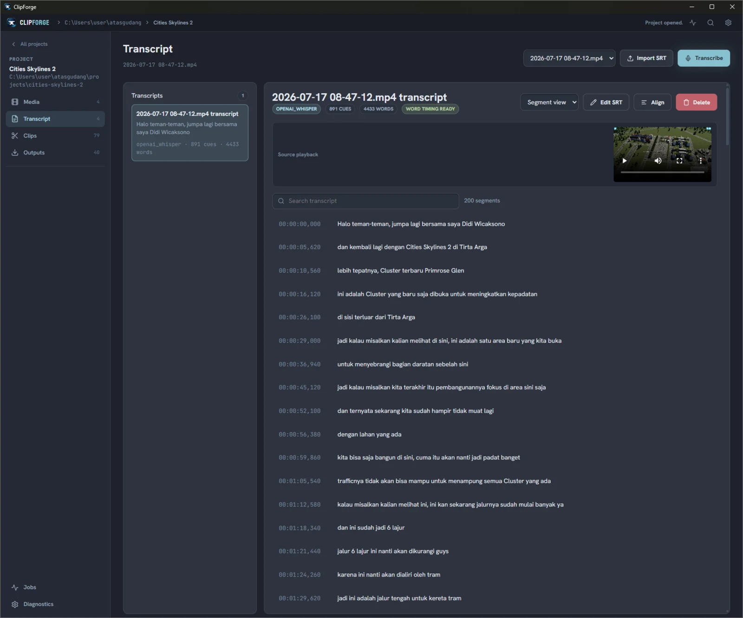This screenshot has width=743, height=618.
Task: Play the source video
Action: pos(625,161)
